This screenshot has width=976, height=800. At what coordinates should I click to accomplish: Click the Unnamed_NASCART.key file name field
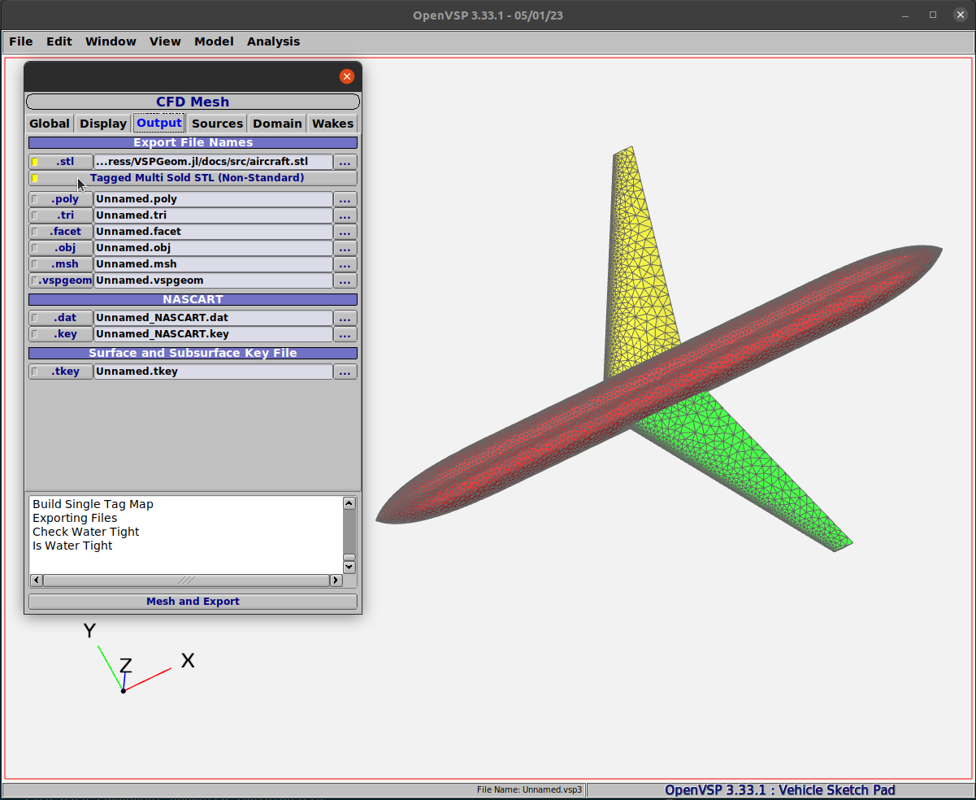pos(213,334)
